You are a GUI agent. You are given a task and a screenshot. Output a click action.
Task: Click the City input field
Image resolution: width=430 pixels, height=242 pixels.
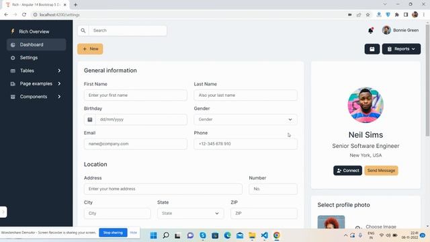(x=117, y=214)
